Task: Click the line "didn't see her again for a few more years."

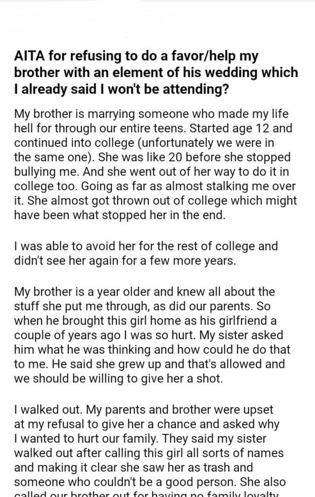Action: [x=125, y=260]
